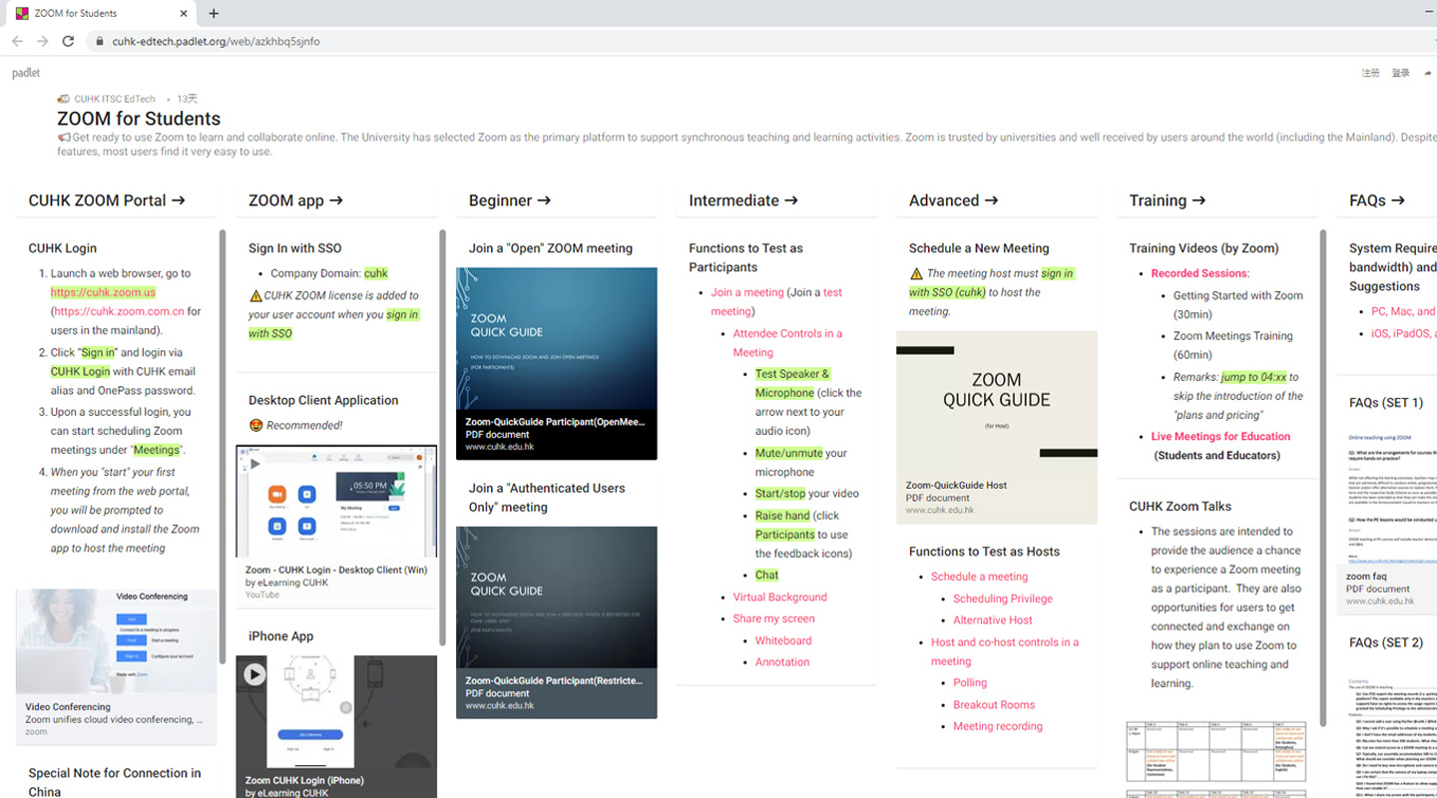1437x798 pixels.
Task: Click the ZOOM for Students tab favicon
Action: pyautogui.click(x=22, y=13)
